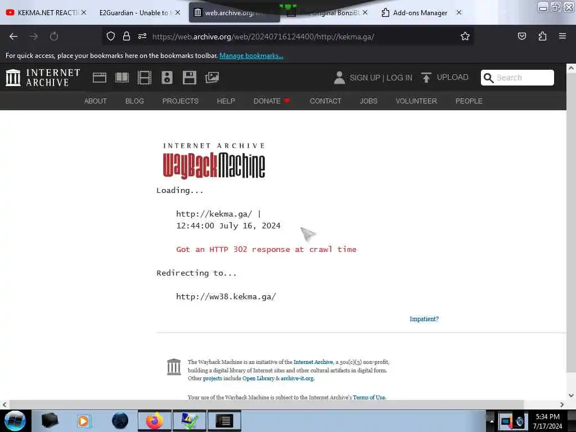The image size is (576, 432).
Task: Open the tracking protection shield icon
Action: click(x=111, y=37)
